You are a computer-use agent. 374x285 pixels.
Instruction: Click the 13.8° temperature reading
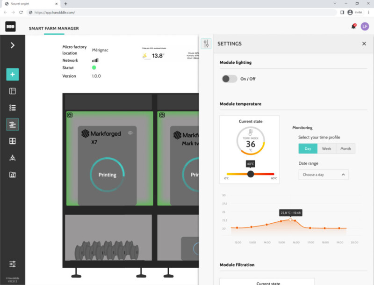(158, 56)
